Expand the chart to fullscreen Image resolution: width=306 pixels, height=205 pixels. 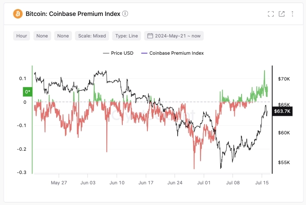pyautogui.click(x=271, y=14)
